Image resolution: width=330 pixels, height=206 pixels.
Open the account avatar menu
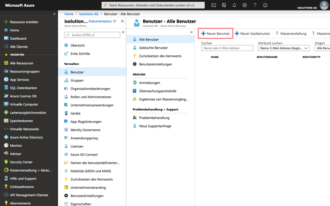[324, 5]
